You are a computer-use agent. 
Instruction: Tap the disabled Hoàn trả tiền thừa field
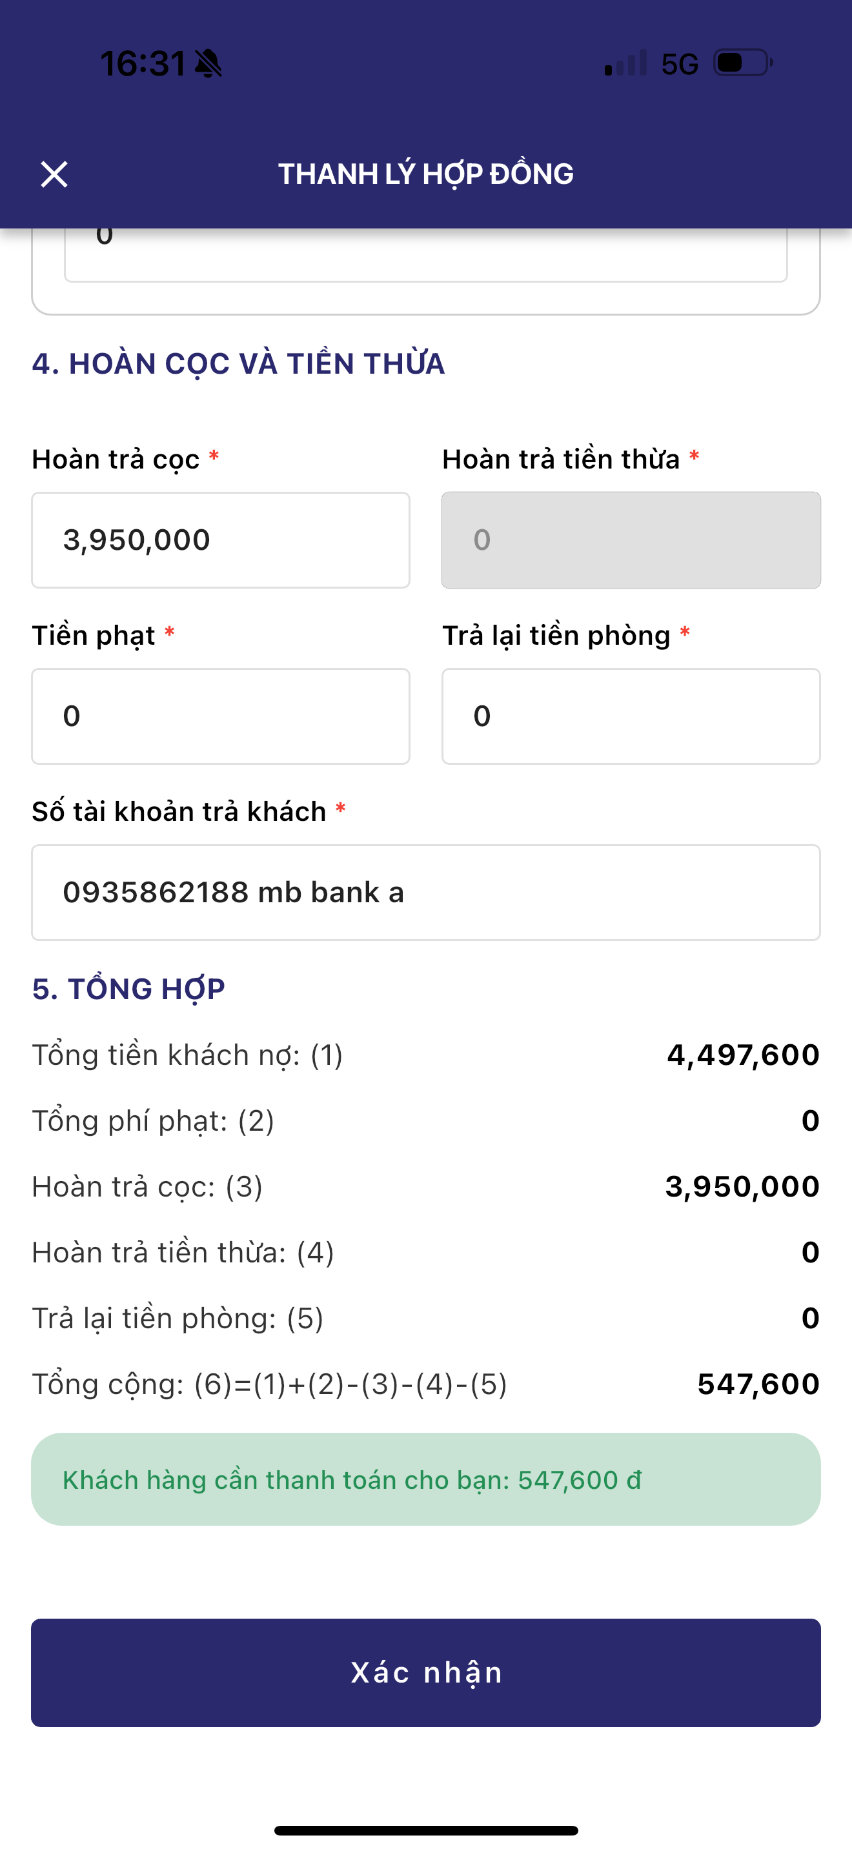631,540
